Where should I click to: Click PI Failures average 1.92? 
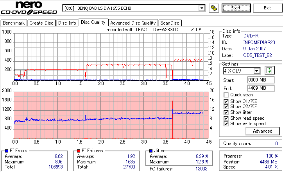(x=131, y=156)
